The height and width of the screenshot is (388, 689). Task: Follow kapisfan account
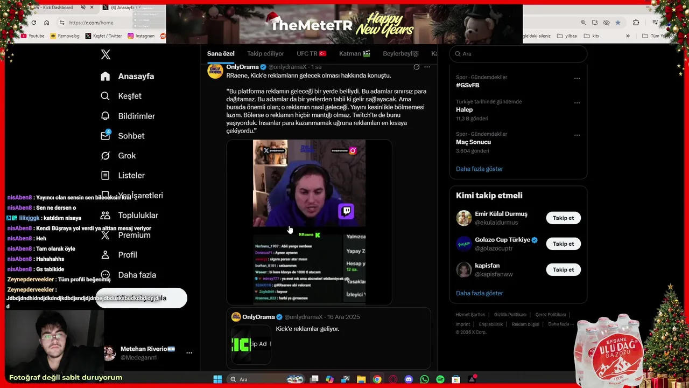pos(564,270)
